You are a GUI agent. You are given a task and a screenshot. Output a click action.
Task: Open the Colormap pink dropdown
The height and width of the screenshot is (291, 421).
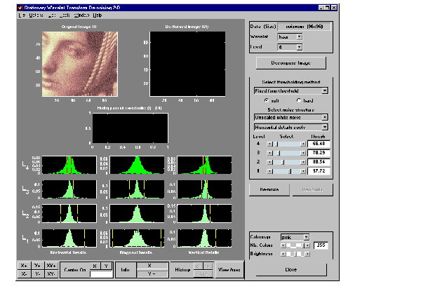point(294,237)
